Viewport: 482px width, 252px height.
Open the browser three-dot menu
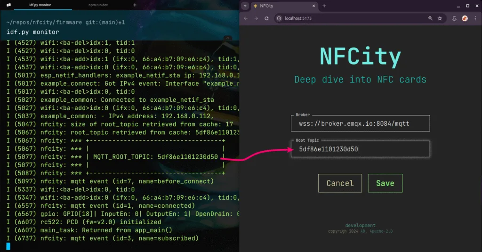pyautogui.click(x=475, y=18)
